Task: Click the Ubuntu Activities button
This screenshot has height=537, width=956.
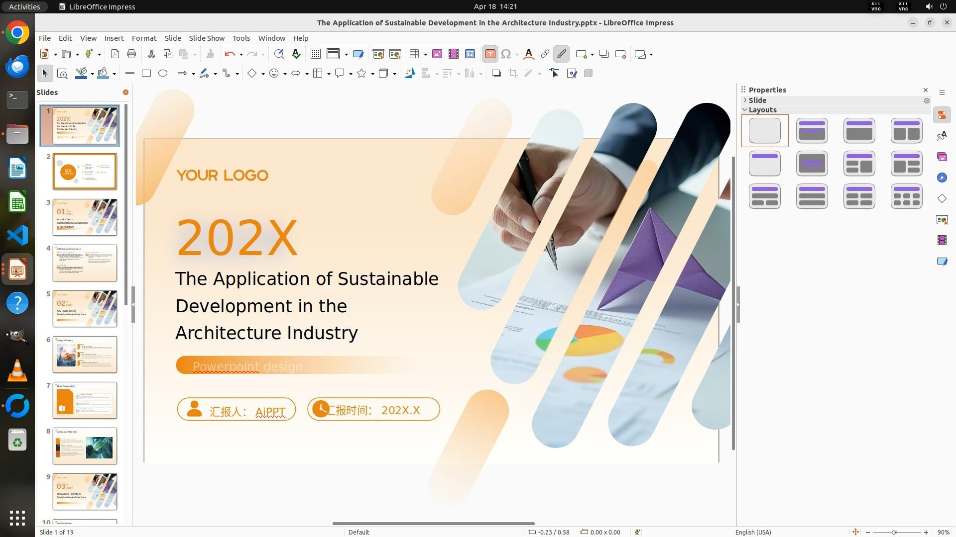Action: (x=24, y=6)
